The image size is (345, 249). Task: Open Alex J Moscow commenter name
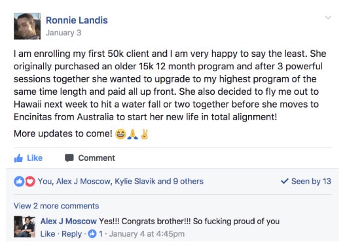[x=69, y=221]
